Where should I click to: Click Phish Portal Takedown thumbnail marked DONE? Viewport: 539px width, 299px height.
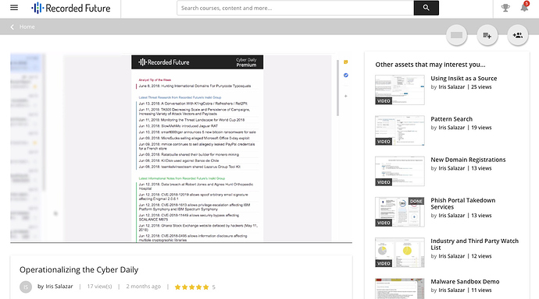coord(400,212)
